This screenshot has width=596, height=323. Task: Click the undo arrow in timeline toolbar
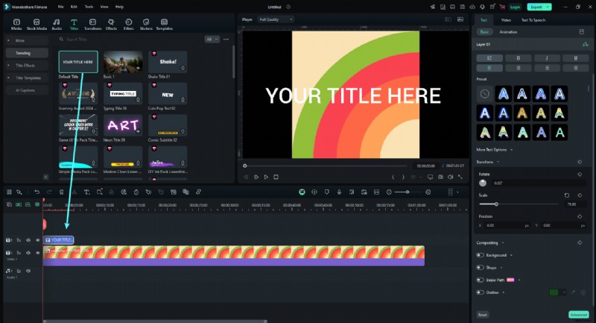[x=37, y=192]
